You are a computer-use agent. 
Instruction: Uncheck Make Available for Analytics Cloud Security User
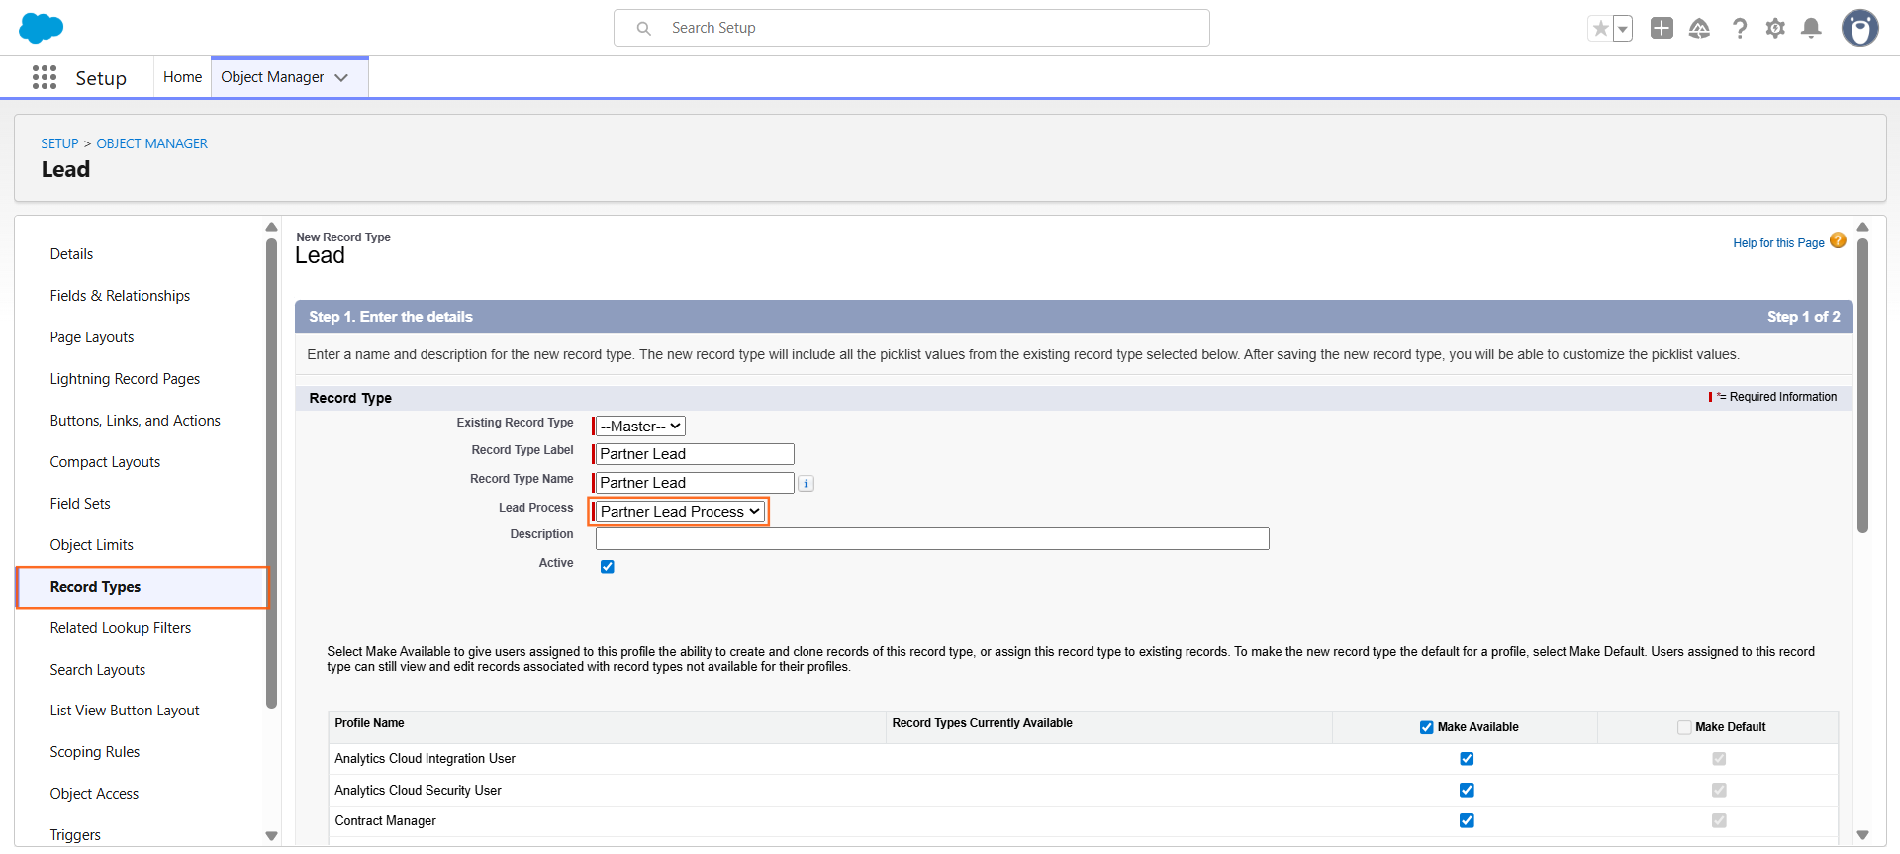tap(1467, 790)
